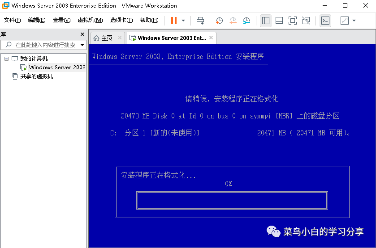Open the 编辑(E) menu
376x248 pixels.
coord(37,20)
